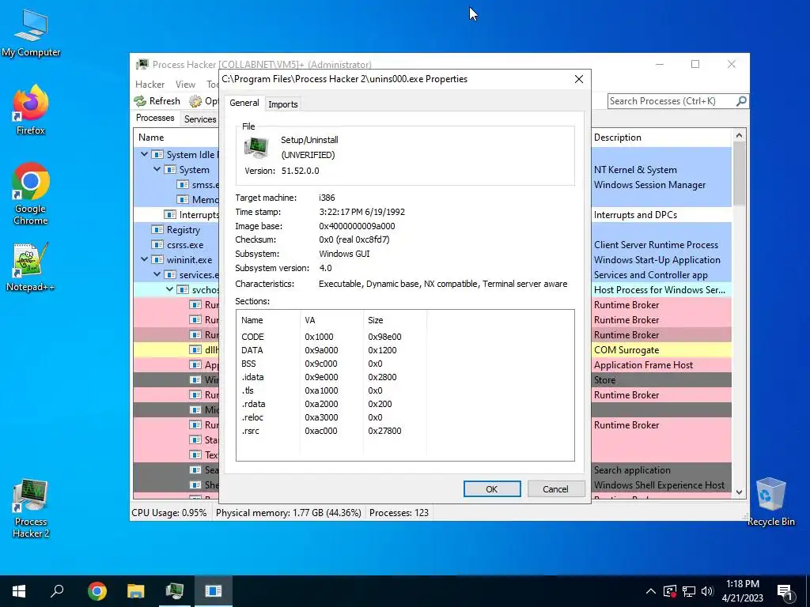Click the process list scrollbar up arrow

click(740, 135)
